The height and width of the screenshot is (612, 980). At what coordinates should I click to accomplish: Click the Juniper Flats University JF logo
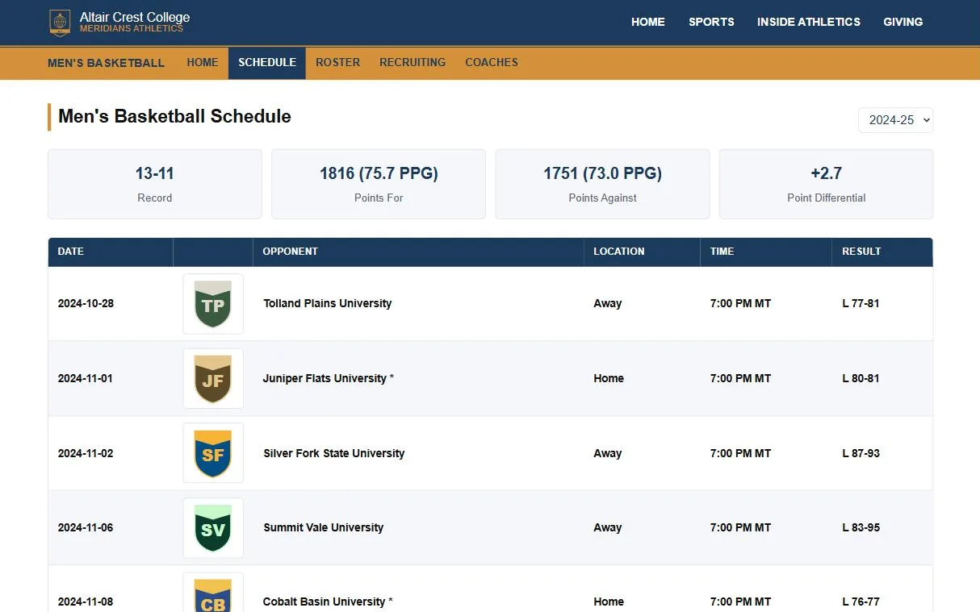tap(213, 378)
